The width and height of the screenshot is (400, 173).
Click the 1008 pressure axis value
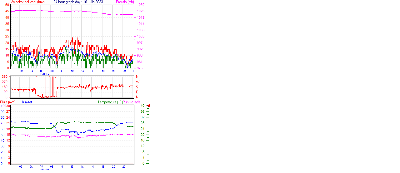coord(141,30)
